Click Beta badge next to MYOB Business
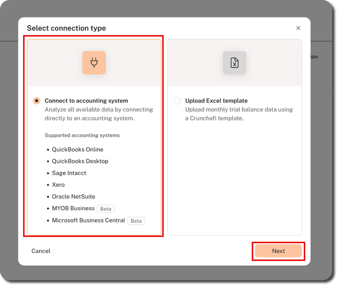Image resolution: width=337 pixels, height=285 pixels. (106, 209)
